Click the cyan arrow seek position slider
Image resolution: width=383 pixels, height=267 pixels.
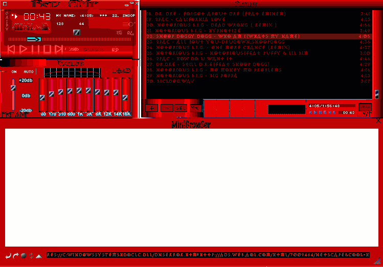34,39
